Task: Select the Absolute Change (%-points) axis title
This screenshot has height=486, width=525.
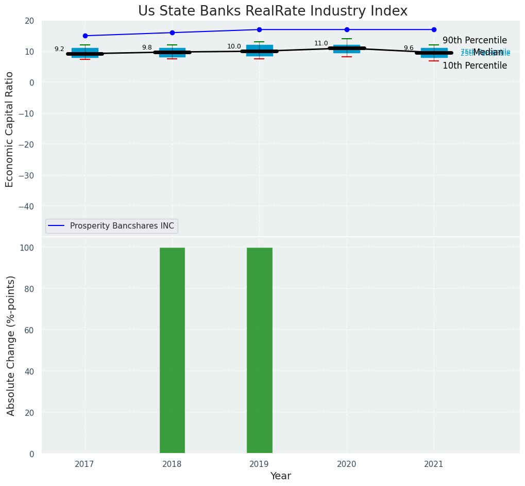Action: (11, 345)
